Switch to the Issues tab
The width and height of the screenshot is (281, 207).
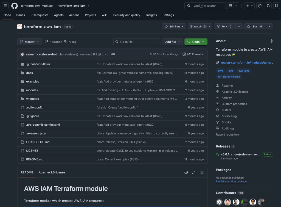pos(21,15)
